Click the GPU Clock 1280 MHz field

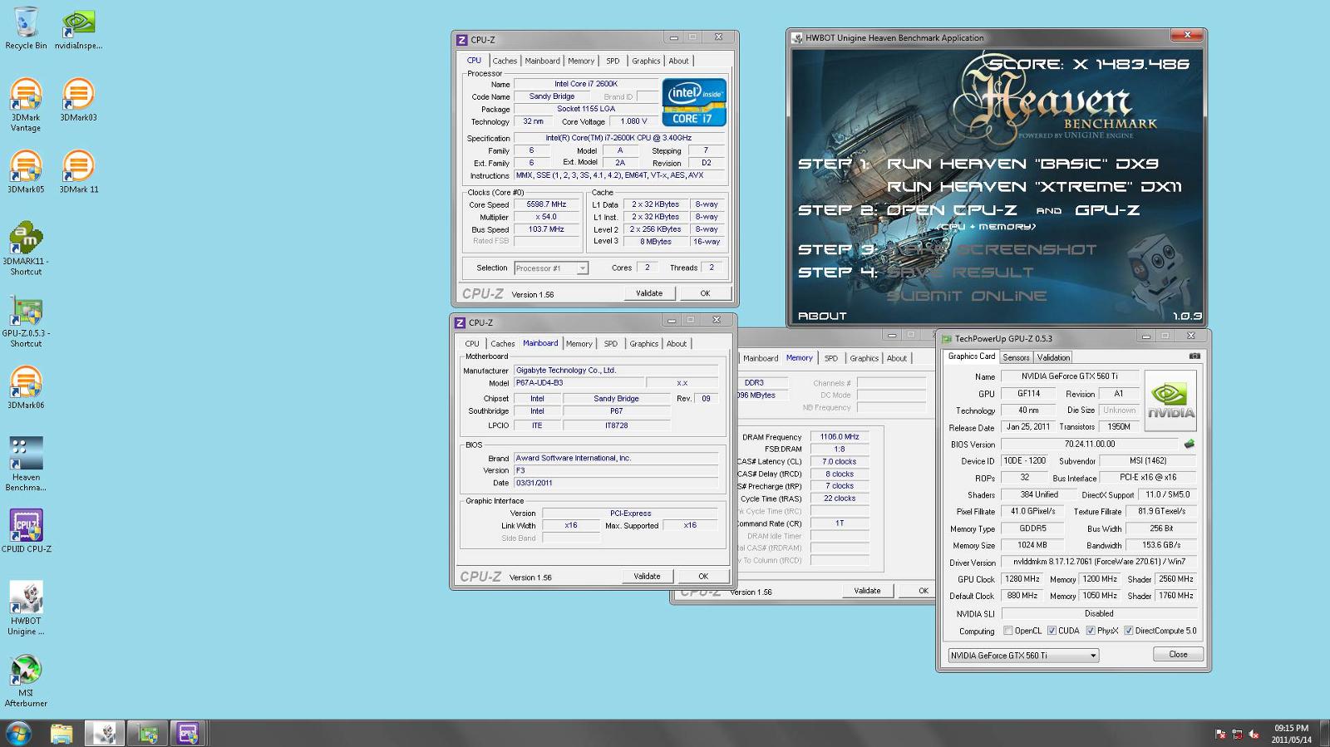pyautogui.click(x=1022, y=579)
